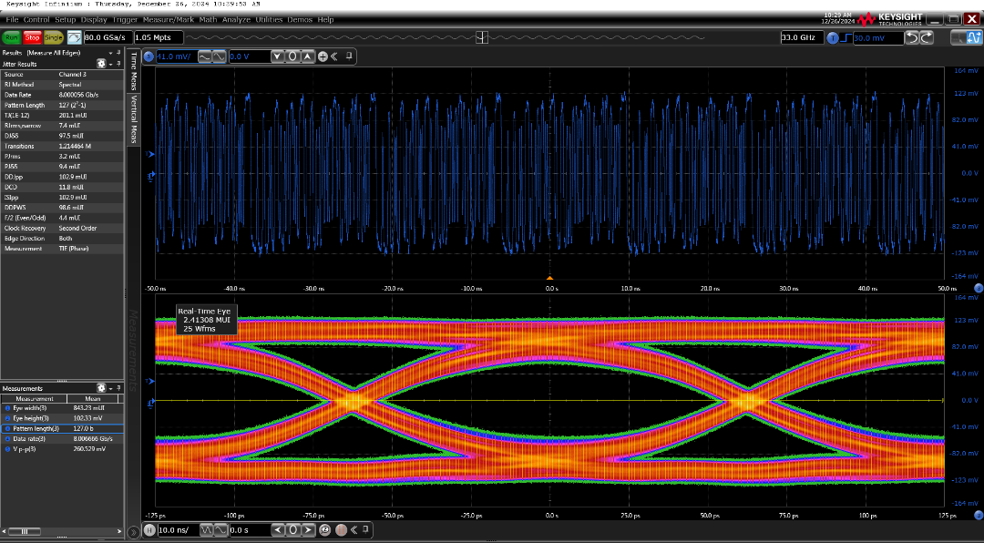Open the Jitter Results settings gear

coord(101,64)
